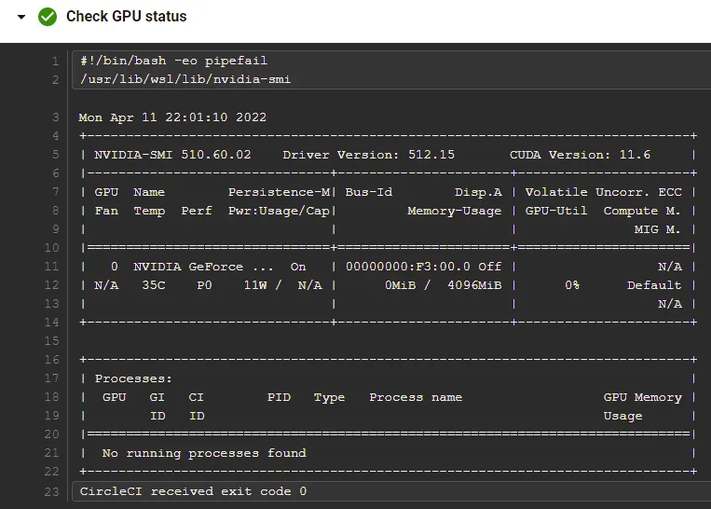Viewport: 711px width, 509px height.
Task: Click the 'Process name' column header
Action: point(416,397)
